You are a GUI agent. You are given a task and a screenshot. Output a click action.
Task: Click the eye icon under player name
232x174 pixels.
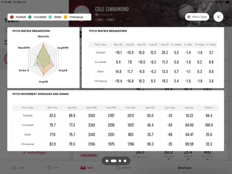pyautogui.click(x=97, y=15)
